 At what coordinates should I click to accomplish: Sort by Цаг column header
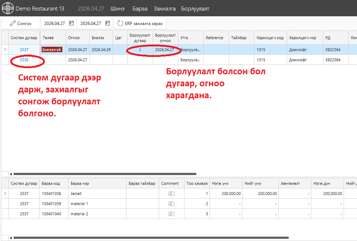(120, 38)
